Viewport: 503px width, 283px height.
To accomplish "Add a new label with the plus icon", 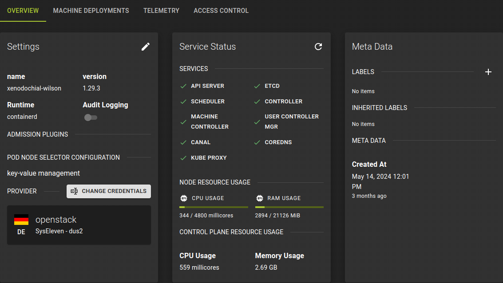I will click(x=488, y=71).
